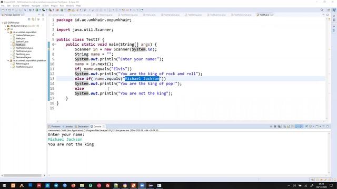The image size is (337, 189).
Task: Open the File menu
Action: coord(3,6)
